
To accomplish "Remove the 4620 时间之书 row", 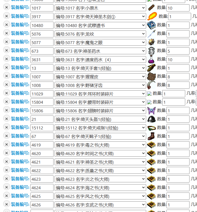I will tap(6, 153).
